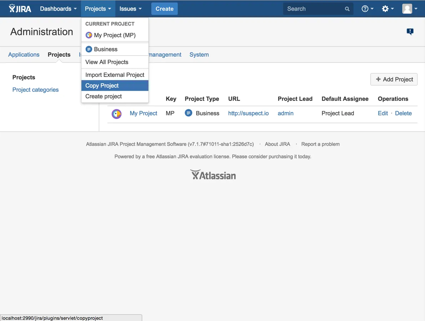Focus the Search input field
Viewport: 425px width, 321px height.
pos(317,9)
